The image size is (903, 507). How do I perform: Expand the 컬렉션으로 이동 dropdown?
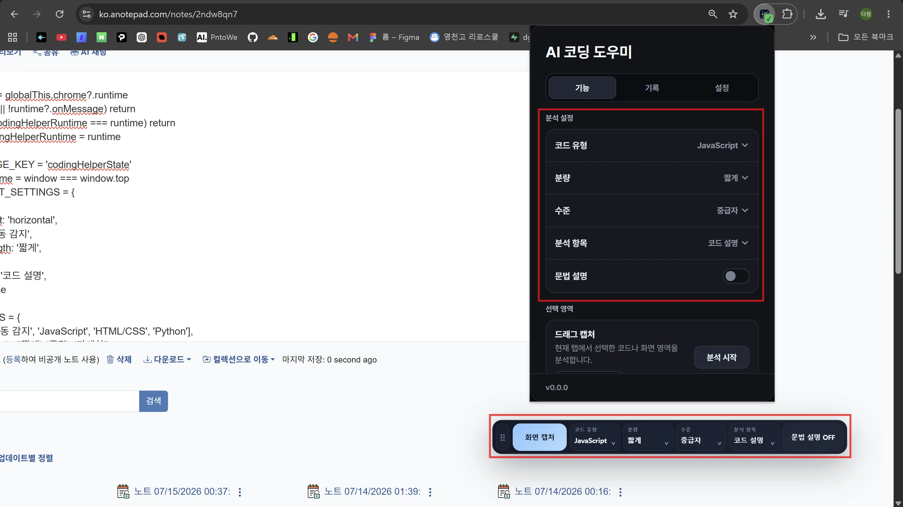point(239,359)
